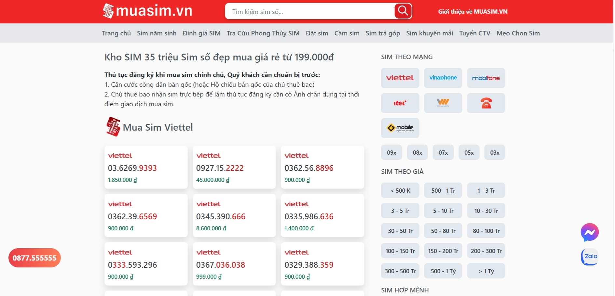Viewport: 615px width, 296px height.
Task: Filter by 08x prefix
Action: [x=417, y=152]
